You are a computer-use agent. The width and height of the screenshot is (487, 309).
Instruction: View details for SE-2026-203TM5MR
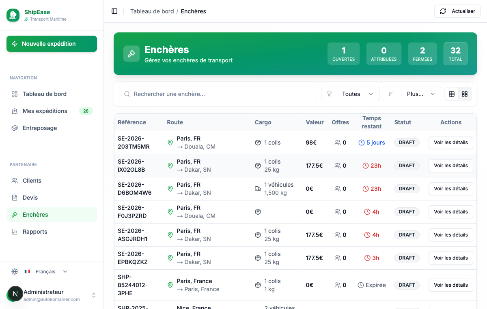coord(451,143)
